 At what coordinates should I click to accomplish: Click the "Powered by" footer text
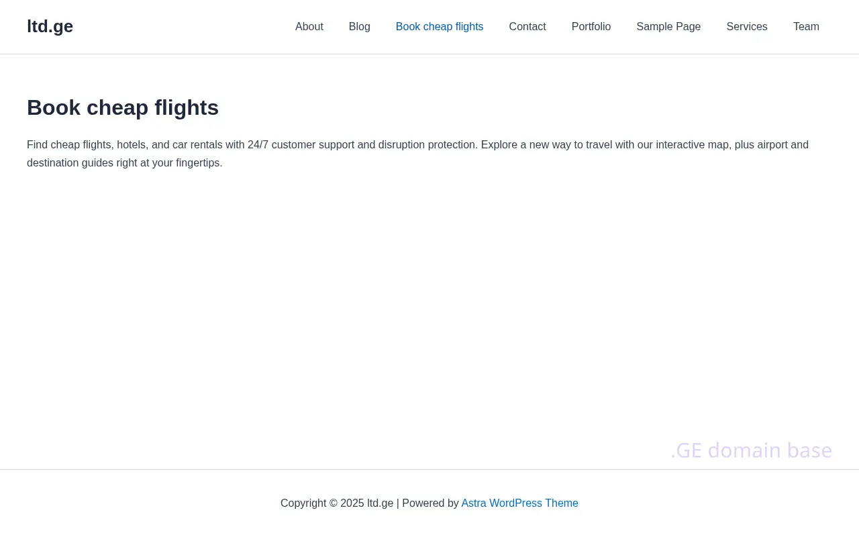(430, 503)
